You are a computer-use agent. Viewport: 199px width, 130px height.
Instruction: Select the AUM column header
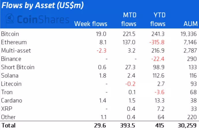tap(189, 24)
